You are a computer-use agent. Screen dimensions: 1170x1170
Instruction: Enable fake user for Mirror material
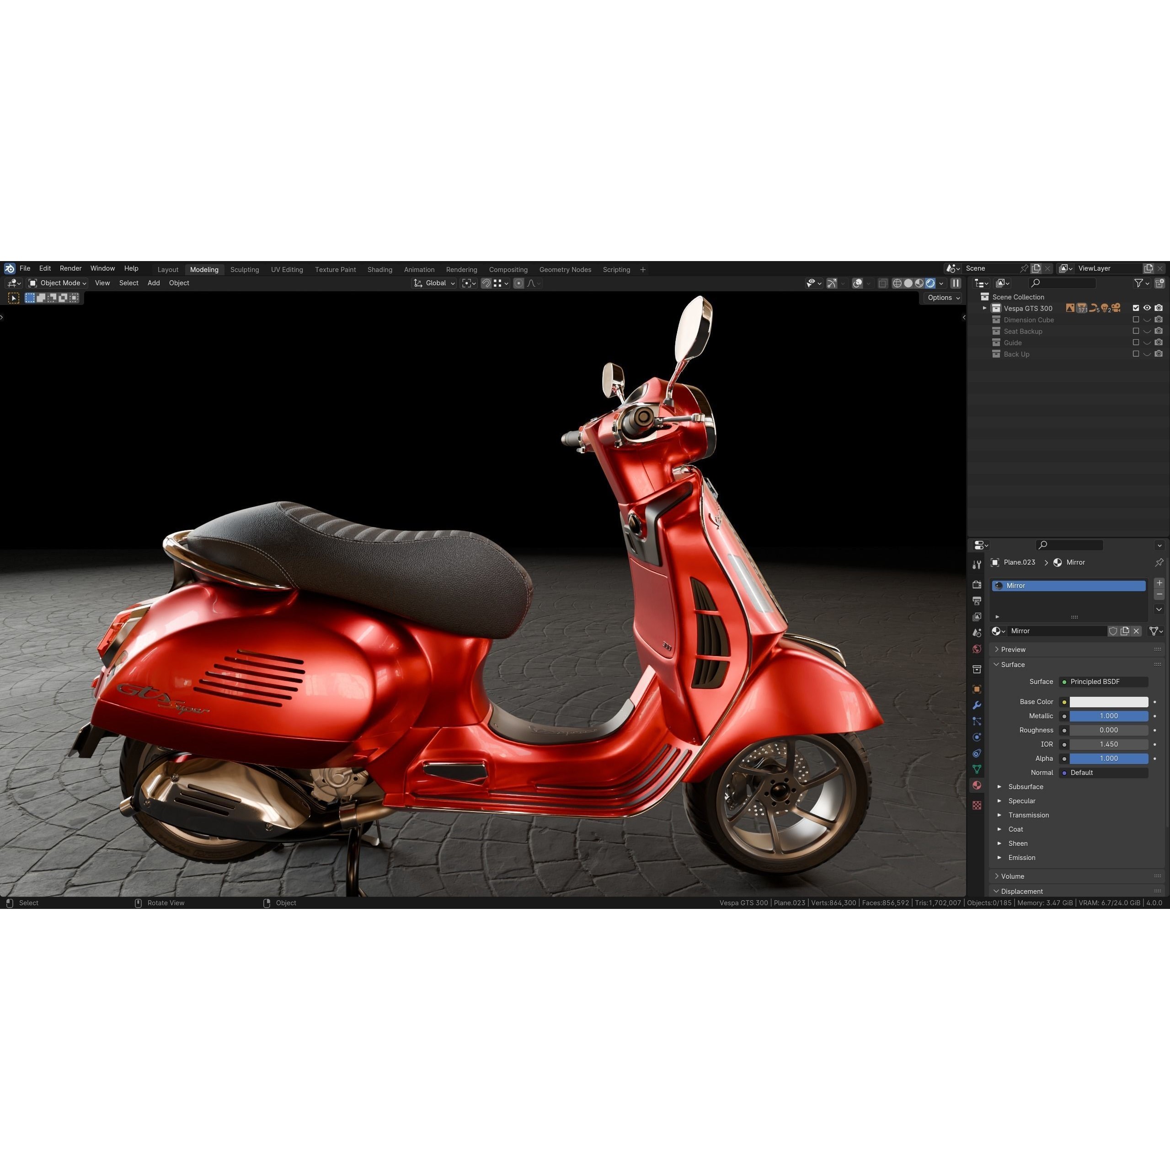tap(1113, 631)
